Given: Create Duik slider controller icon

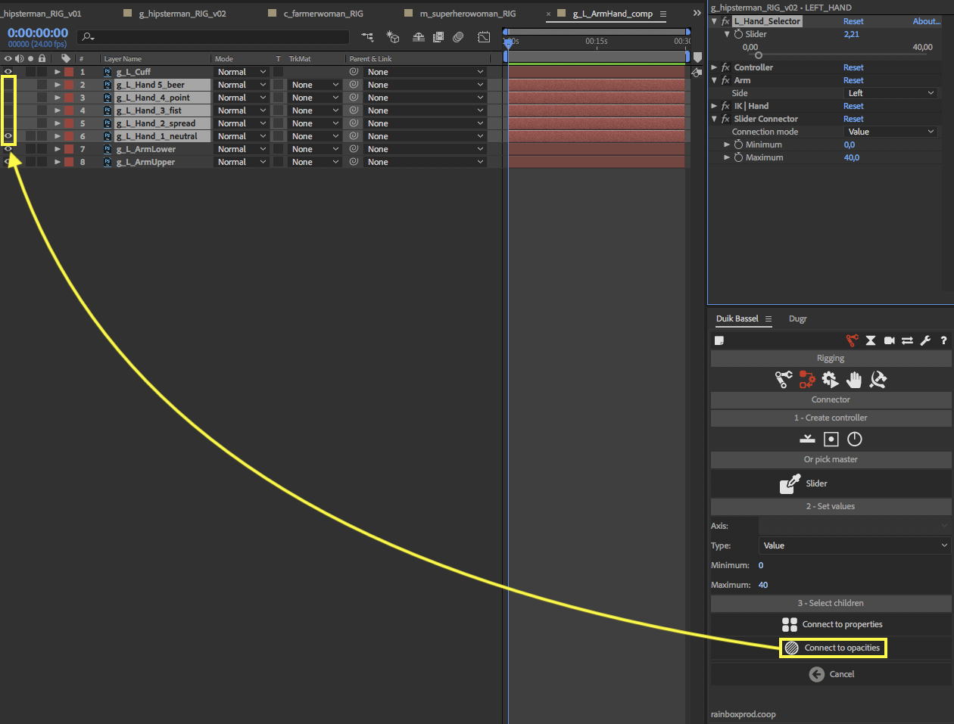Looking at the screenshot, I should (807, 439).
